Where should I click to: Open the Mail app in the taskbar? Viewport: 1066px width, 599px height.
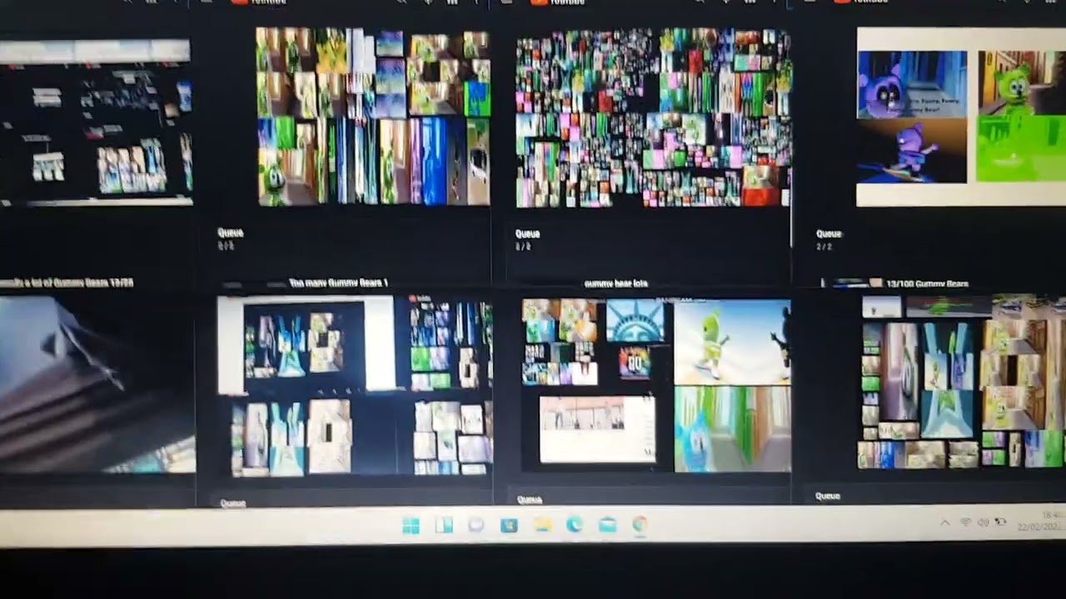(607, 525)
